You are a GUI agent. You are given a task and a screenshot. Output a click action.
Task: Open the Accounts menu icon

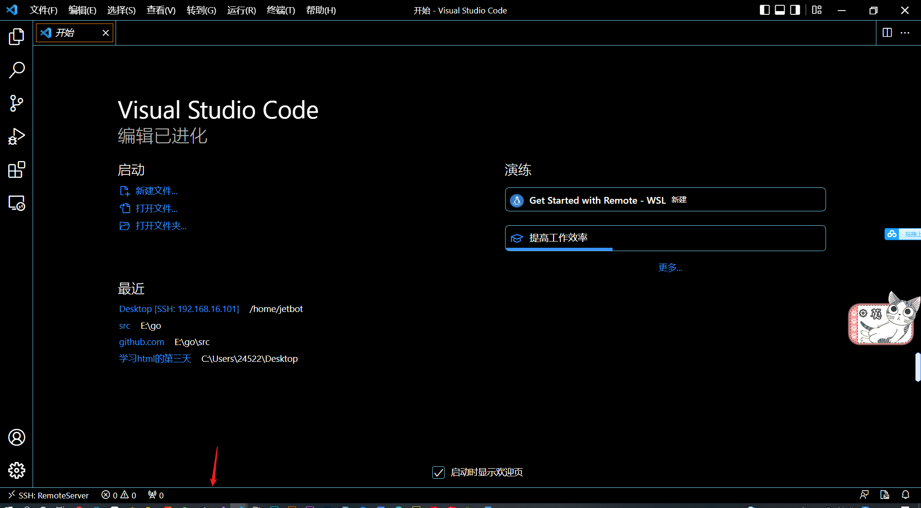pyautogui.click(x=16, y=437)
